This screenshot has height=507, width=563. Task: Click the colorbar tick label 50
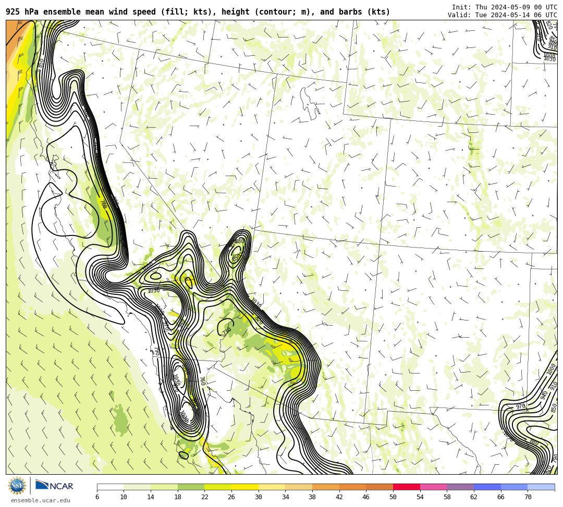coord(393,497)
